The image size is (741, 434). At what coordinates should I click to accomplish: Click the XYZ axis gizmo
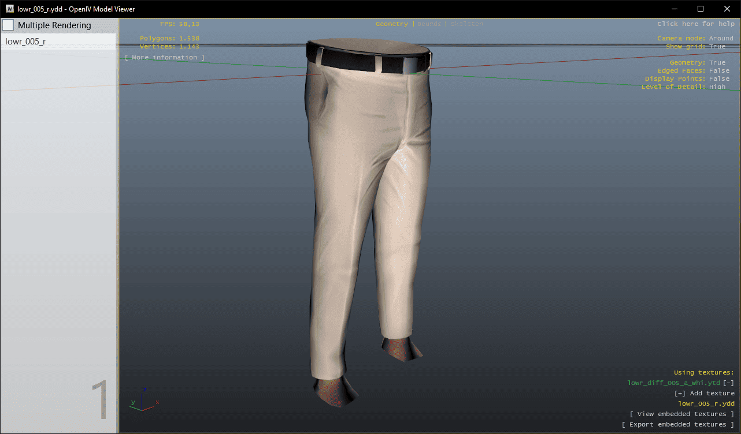coord(144,399)
